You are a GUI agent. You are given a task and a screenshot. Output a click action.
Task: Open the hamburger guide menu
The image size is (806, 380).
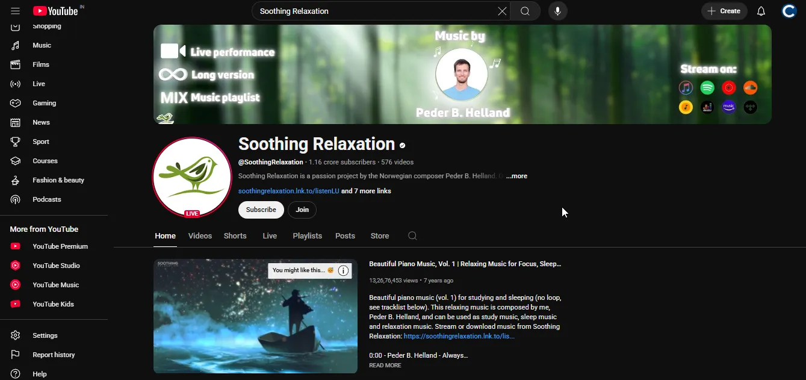(x=15, y=11)
